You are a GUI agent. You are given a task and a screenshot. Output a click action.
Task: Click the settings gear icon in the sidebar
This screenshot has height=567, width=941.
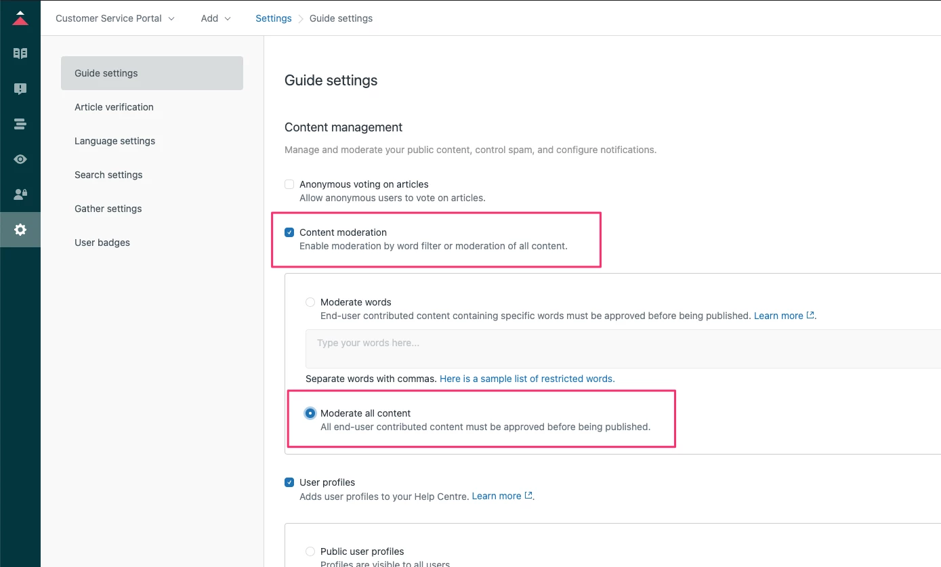pos(20,230)
